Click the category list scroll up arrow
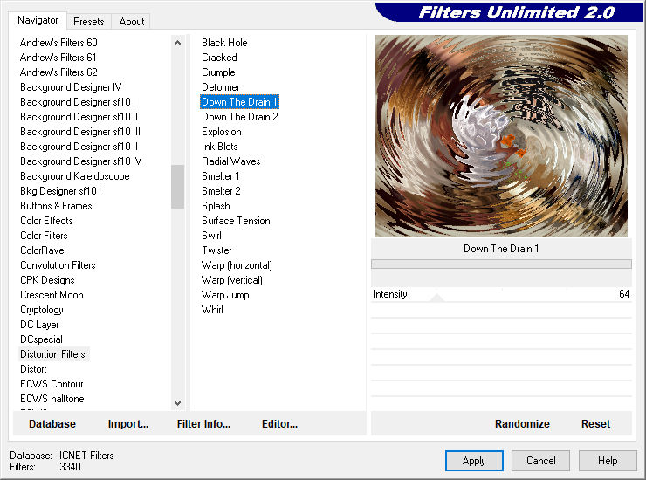Image resolution: width=646 pixels, height=480 pixels. (x=177, y=43)
